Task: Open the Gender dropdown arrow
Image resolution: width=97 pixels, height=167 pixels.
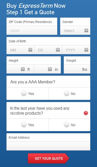Action: point(86,30)
